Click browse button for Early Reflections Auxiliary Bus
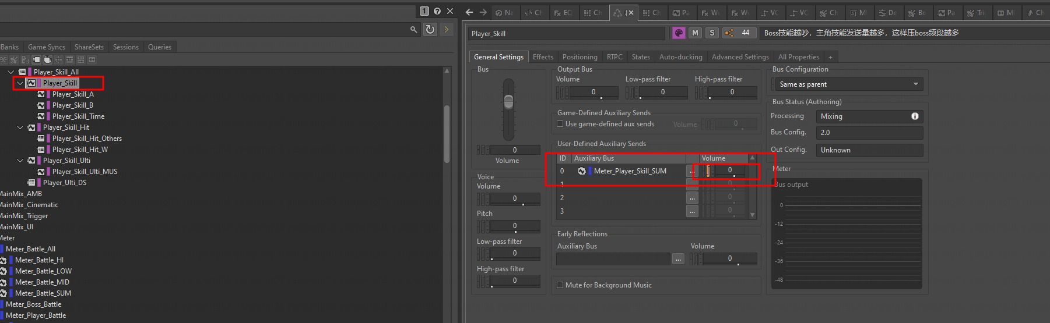The width and height of the screenshot is (1050, 323). tap(678, 259)
